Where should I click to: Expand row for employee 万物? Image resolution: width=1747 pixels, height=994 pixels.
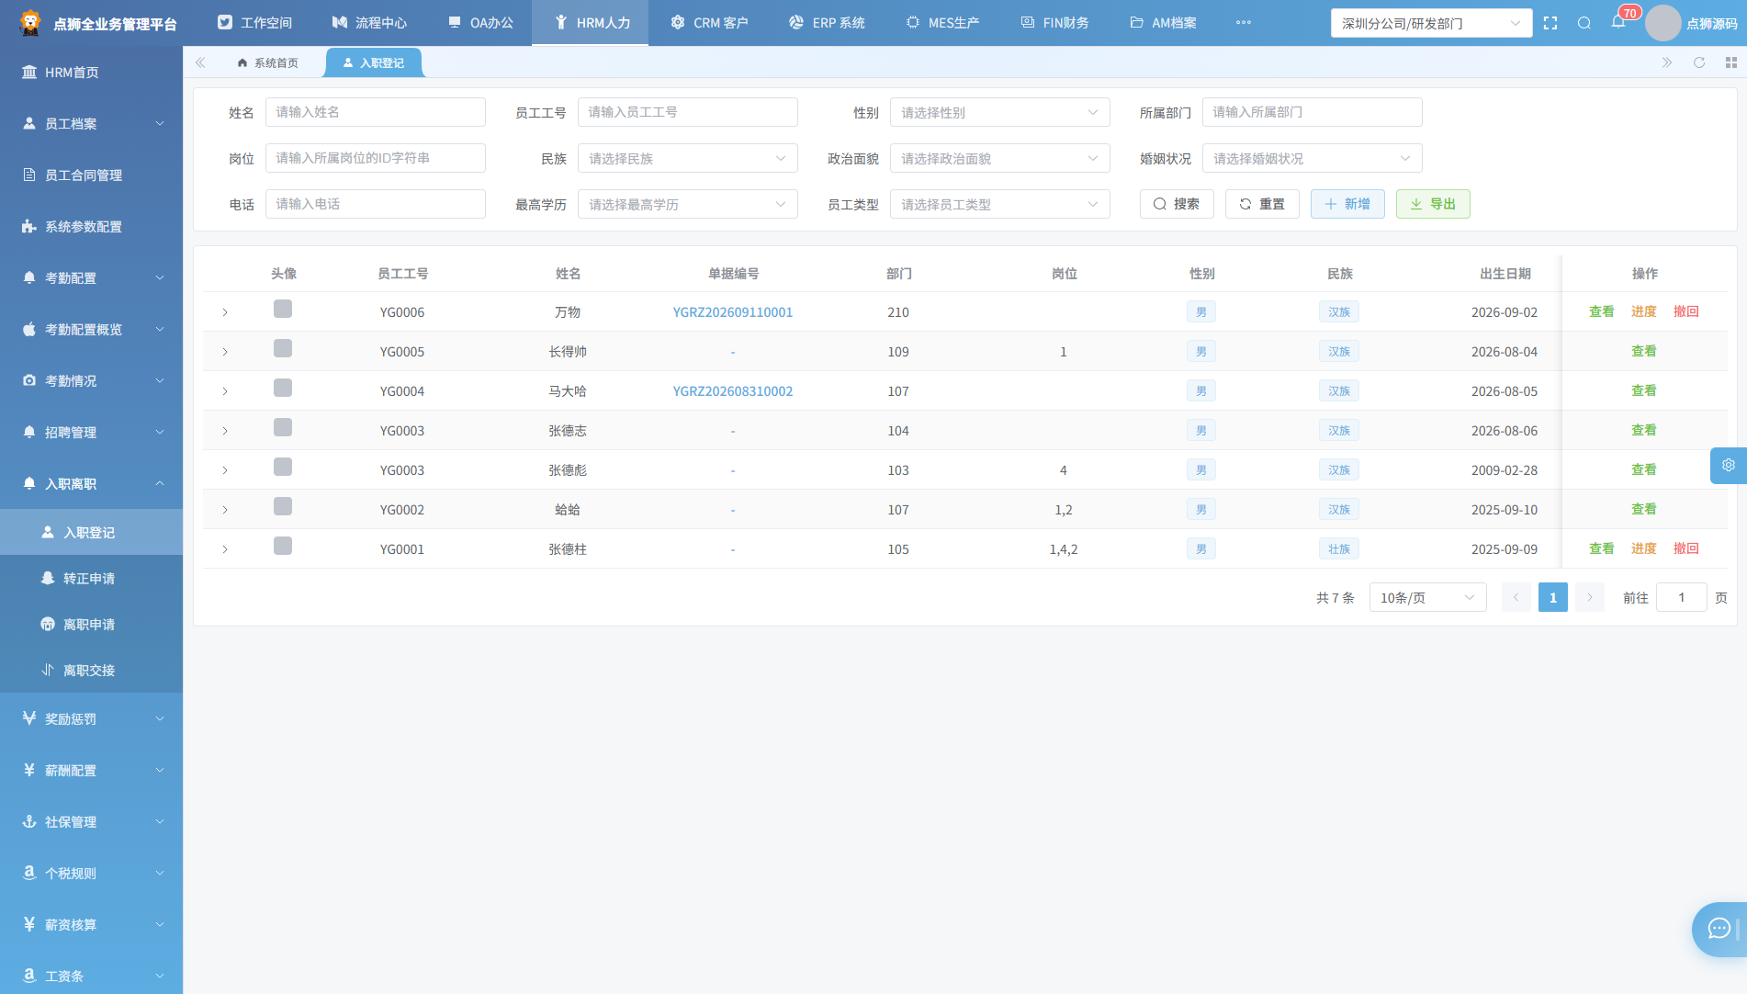point(225,312)
